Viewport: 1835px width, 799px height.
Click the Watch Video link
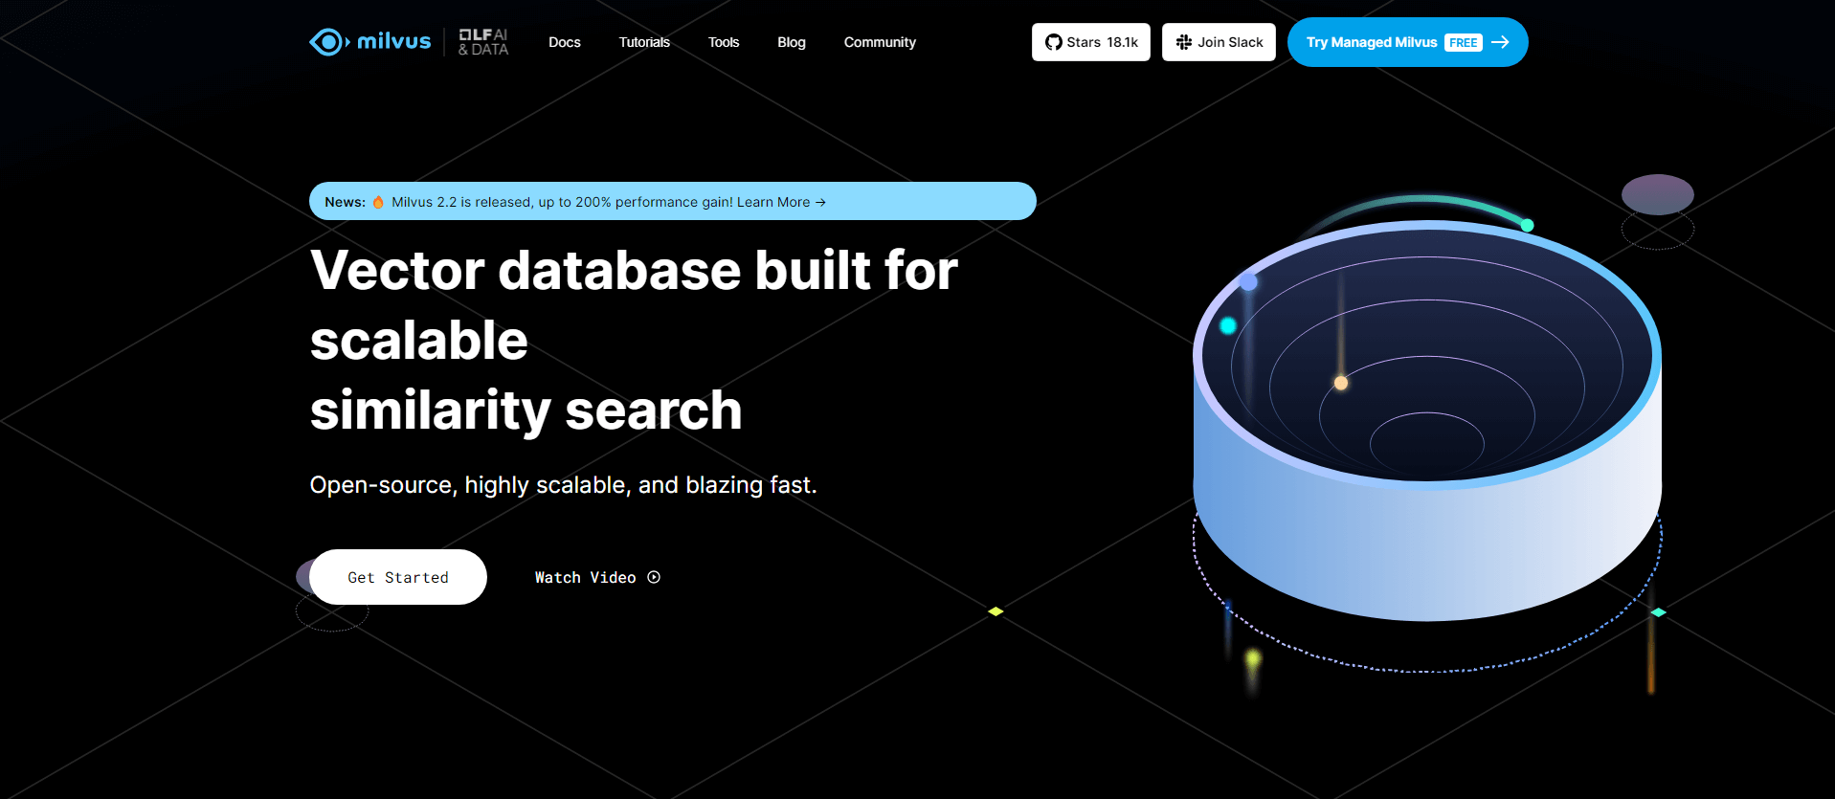coord(597,577)
